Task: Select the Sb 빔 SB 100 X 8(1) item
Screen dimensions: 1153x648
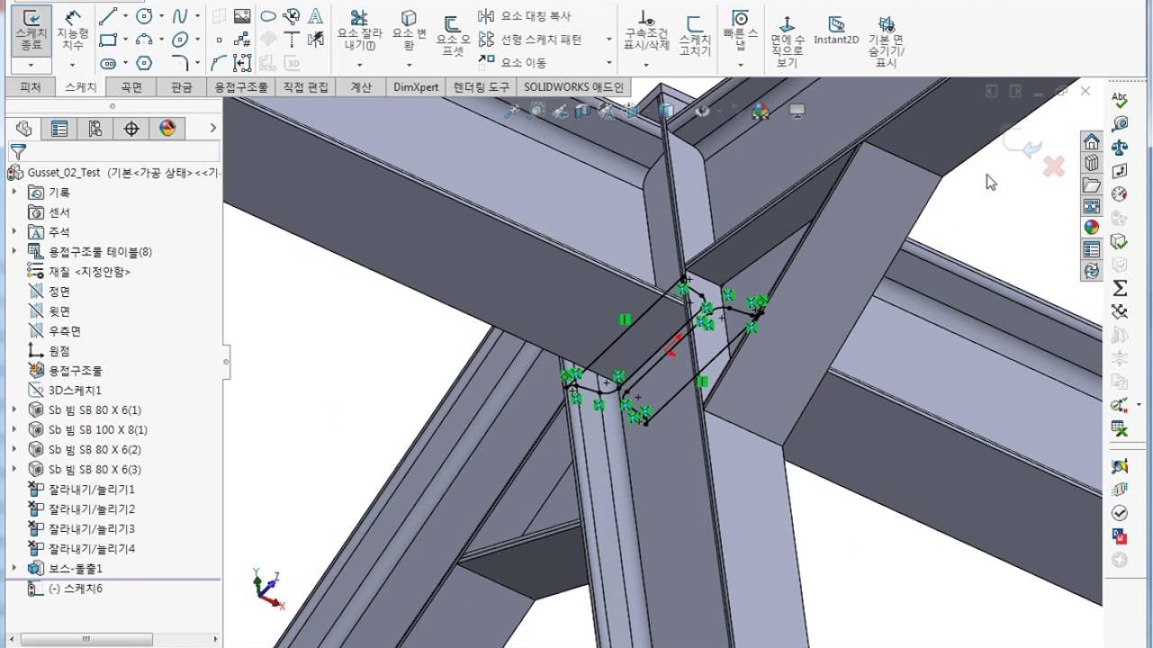Action: pyautogui.click(x=98, y=430)
